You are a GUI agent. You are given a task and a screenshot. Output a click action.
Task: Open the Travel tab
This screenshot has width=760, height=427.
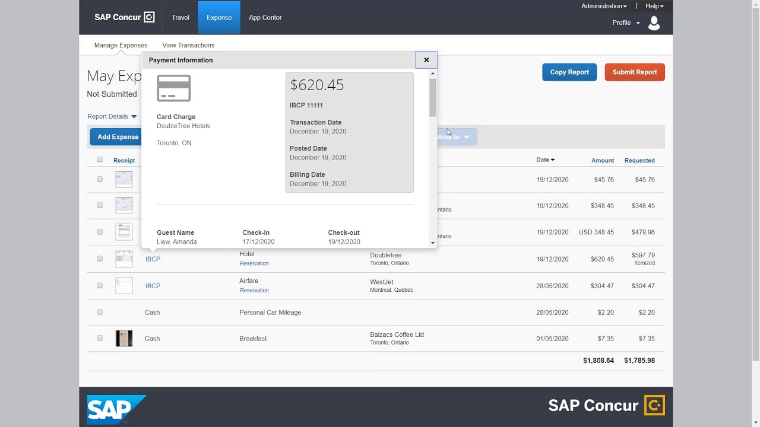pyautogui.click(x=180, y=17)
